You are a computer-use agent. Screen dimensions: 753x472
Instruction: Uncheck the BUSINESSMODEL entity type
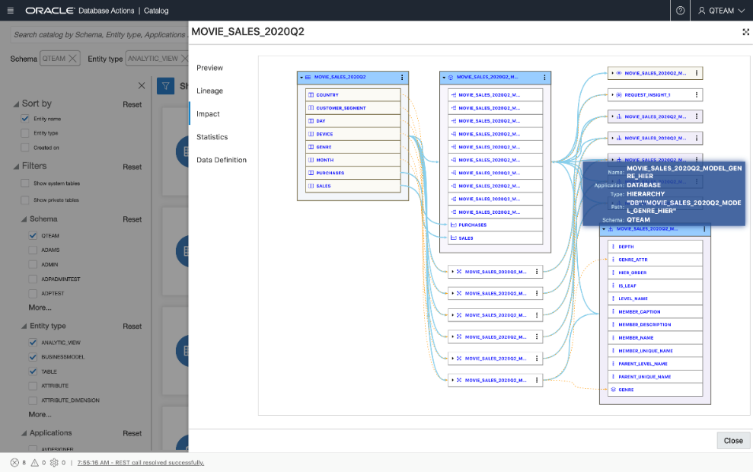[x=33, y=357]
